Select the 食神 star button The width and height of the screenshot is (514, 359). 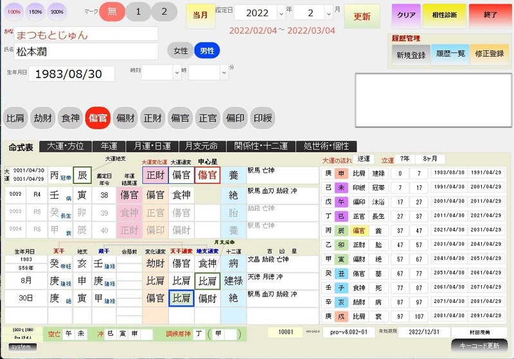point(70,118)
